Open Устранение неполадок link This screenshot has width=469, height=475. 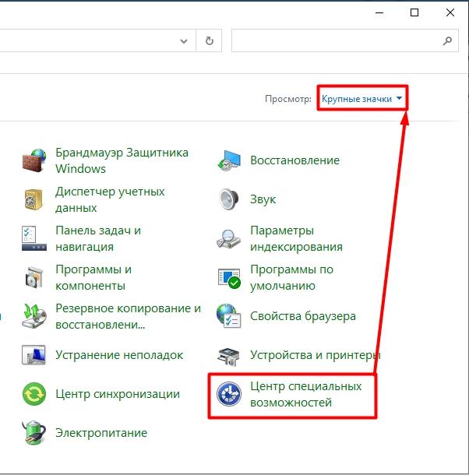pos(119,355)
